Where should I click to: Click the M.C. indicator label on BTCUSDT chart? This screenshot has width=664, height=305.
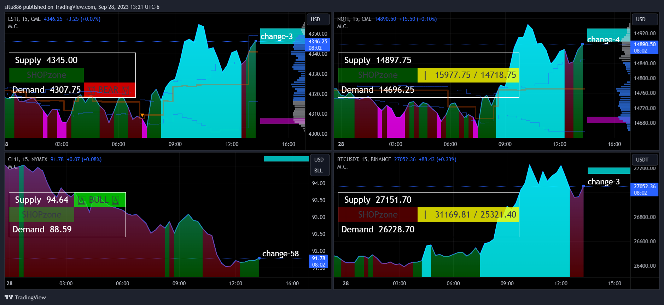click(x=342, y=167)
